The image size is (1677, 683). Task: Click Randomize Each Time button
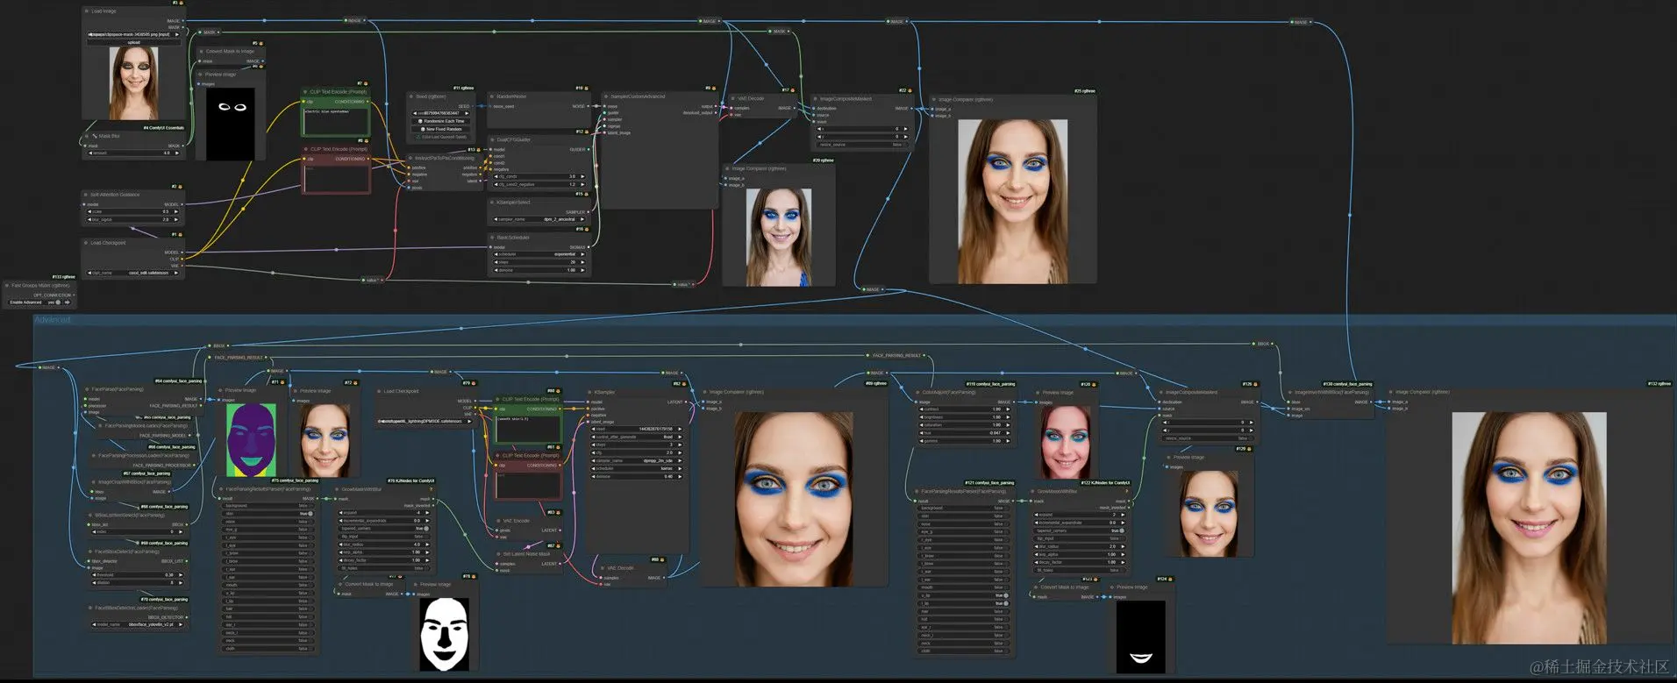tap(440, 121)
